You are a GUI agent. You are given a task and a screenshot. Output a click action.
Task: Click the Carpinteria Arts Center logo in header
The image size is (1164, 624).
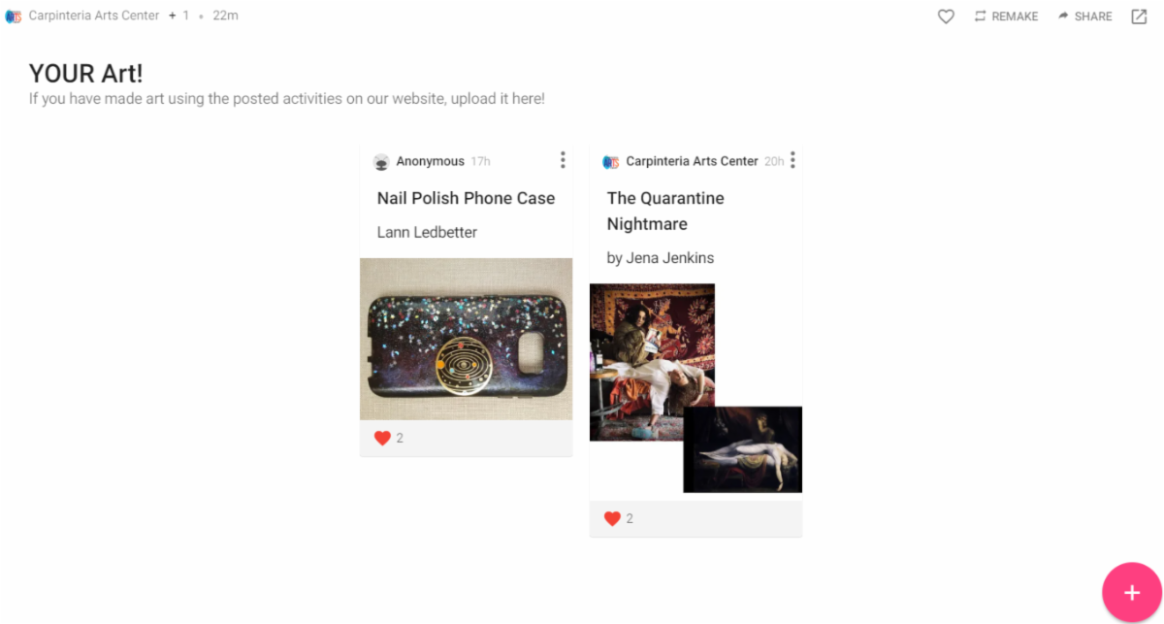(x=14, y=16)
